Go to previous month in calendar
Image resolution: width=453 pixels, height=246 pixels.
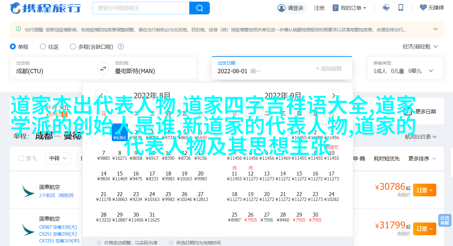pos(101,96)
